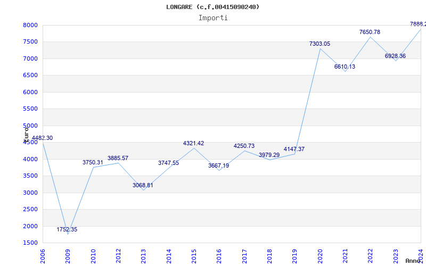
Task: Click y-axis tick 8000
Action: pyautogui.click(x=30, y=25)
